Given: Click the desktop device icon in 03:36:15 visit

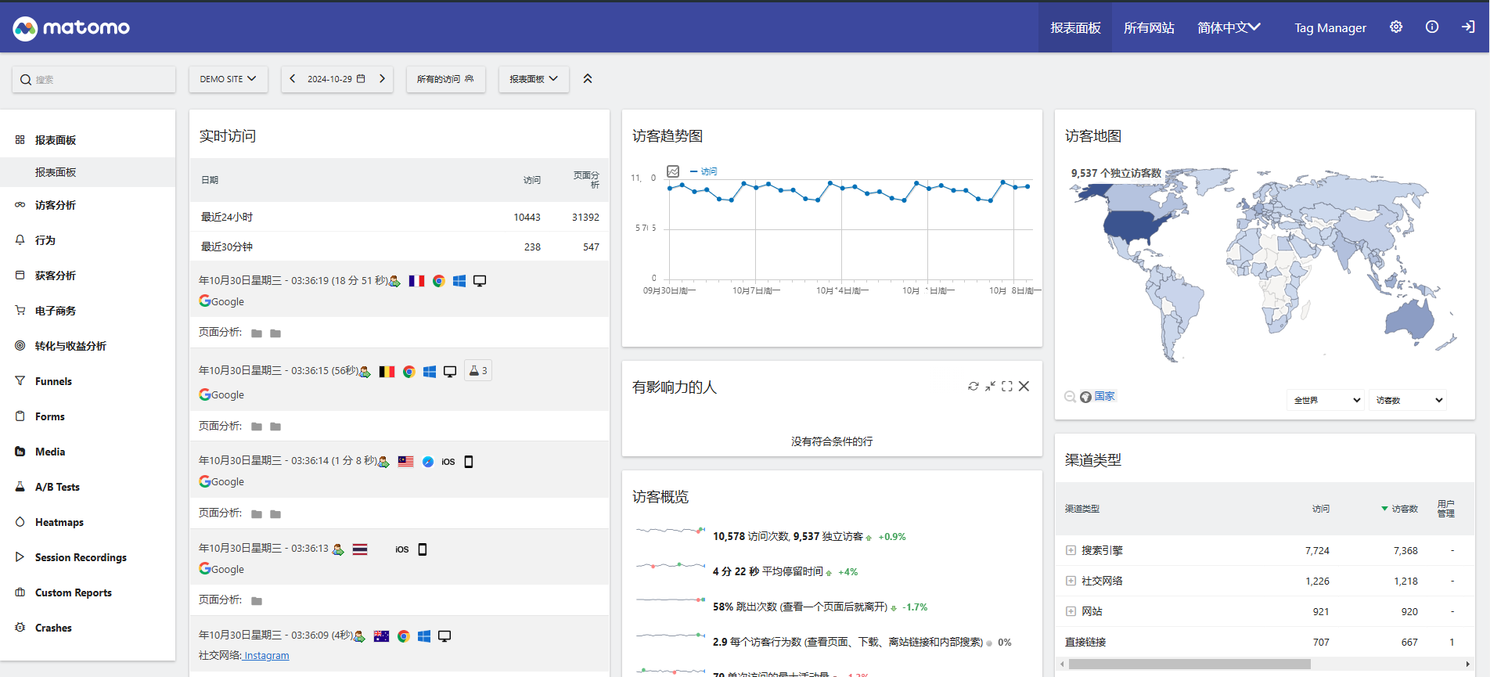Looking at the screenshot, I should 450,372.
